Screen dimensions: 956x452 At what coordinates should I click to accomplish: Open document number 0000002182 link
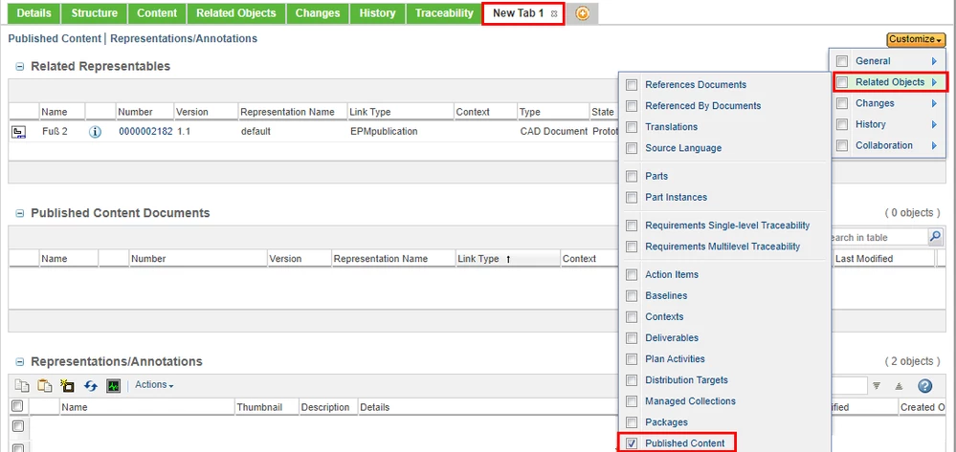(145, 132)
